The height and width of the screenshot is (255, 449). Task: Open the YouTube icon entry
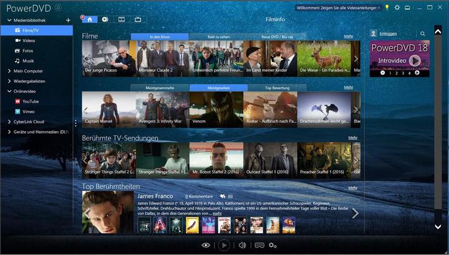(17, 101)
